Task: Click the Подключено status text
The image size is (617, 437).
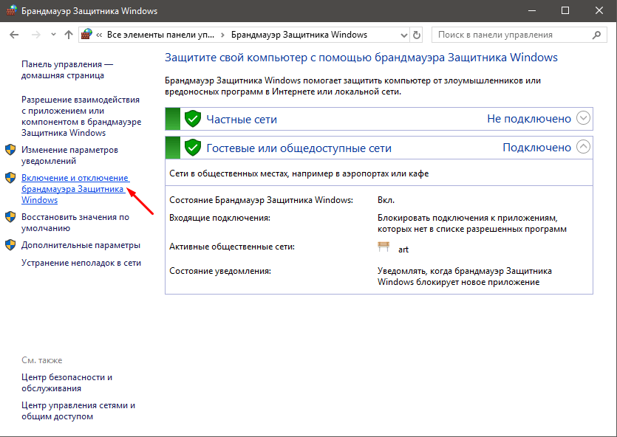Action: click(536, 148)
